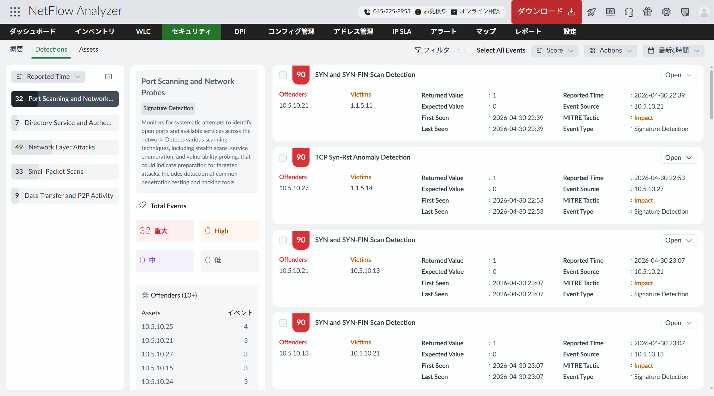The width and height of the screenshot is (714, 396).
Task: Click the filter funnel icon
Action: coord(418,50)
